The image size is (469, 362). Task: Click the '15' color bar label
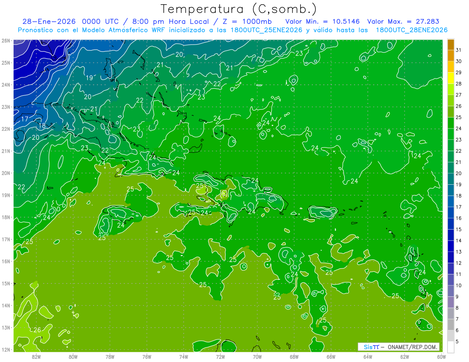click(458, 230)
